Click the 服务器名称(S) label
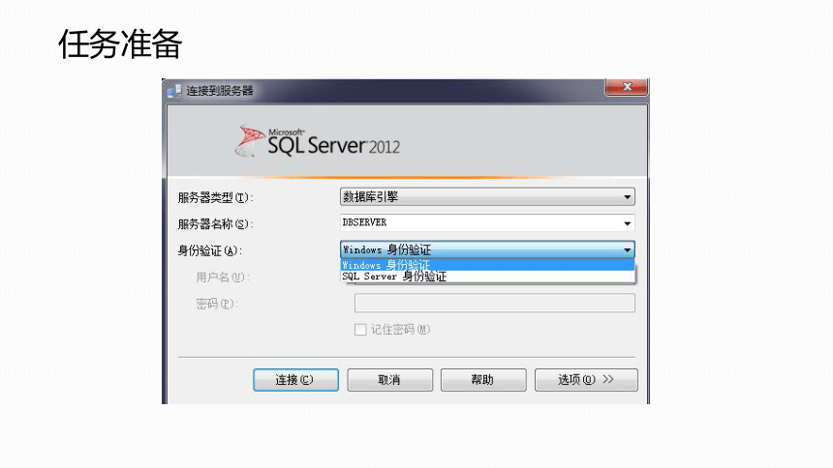This screenshot has width=833, height=468. [x=215, y=224]
